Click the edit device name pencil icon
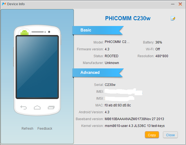 (173, 18)
